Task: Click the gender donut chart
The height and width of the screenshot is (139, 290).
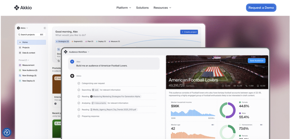Action: [x=227, y=110]
